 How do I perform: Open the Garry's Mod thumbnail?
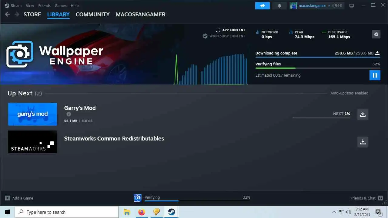click(32, 114)
